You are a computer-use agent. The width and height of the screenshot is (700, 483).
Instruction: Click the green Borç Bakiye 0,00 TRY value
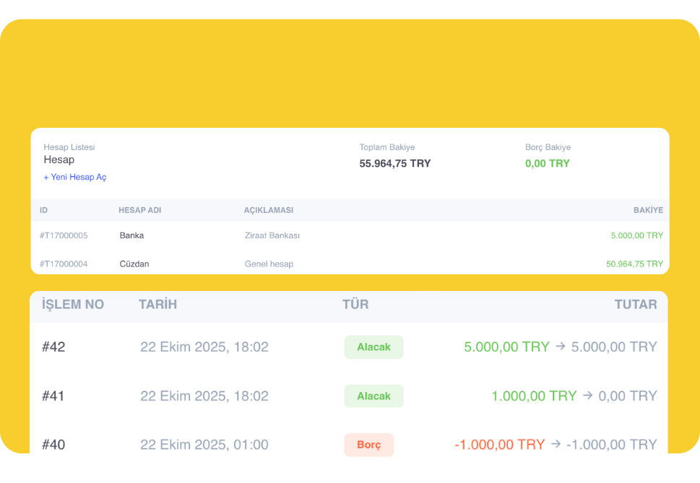[x=547, y=164]
